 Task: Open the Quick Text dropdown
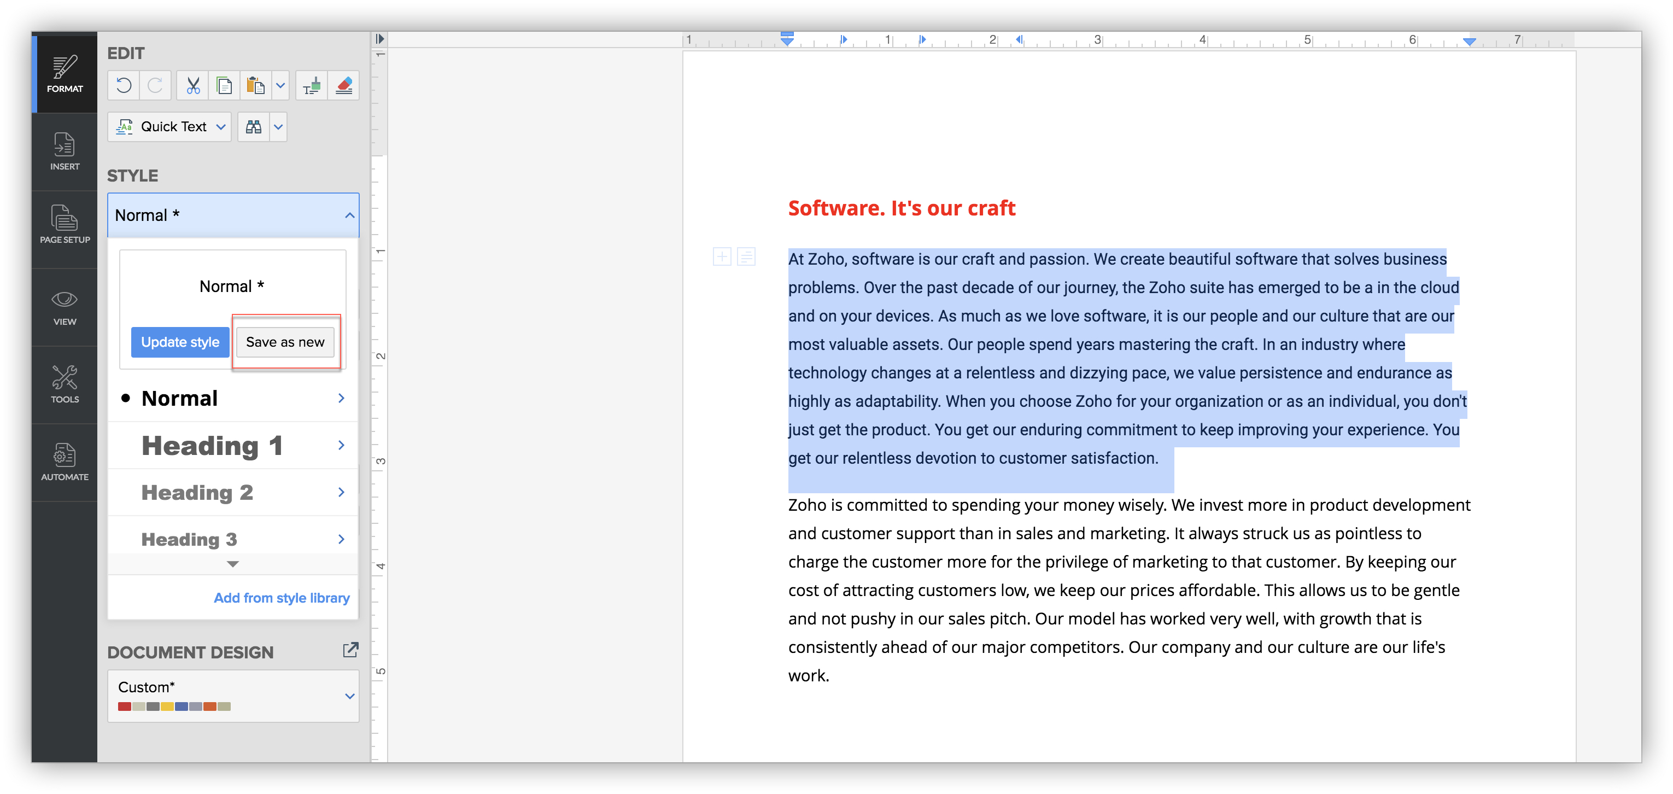pyautogui.click(x=169, y=127)
